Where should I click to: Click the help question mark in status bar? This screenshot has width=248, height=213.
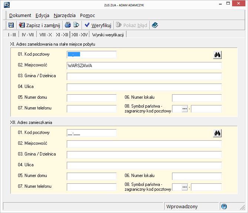(x=224, y=206)
